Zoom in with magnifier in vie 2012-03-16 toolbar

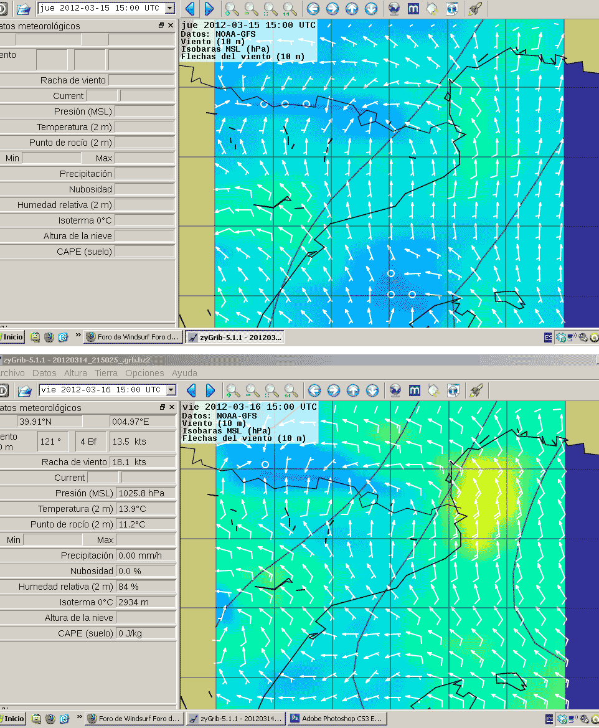233,390
